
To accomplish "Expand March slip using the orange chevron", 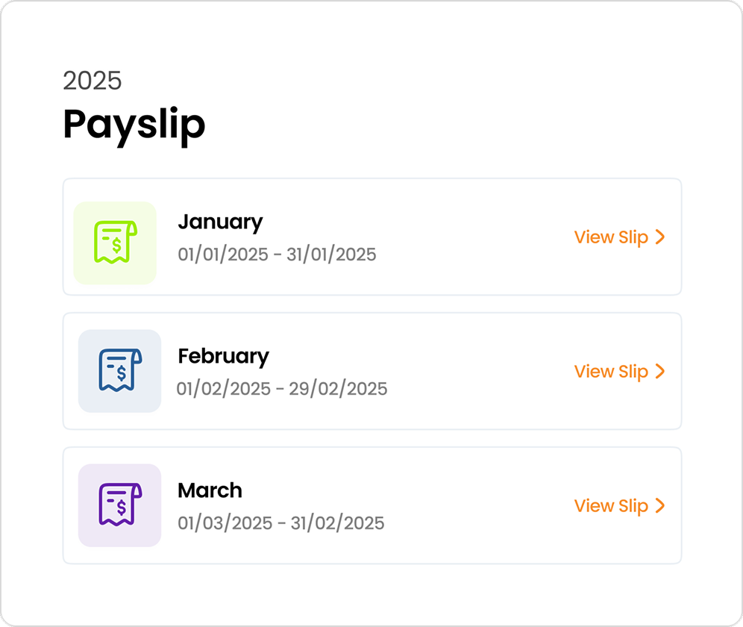I will 660,505.
